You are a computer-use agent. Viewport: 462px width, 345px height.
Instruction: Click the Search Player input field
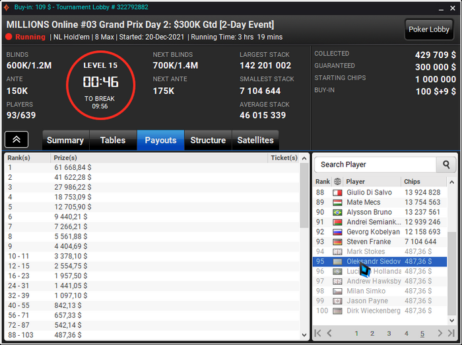tap(375, 165)
